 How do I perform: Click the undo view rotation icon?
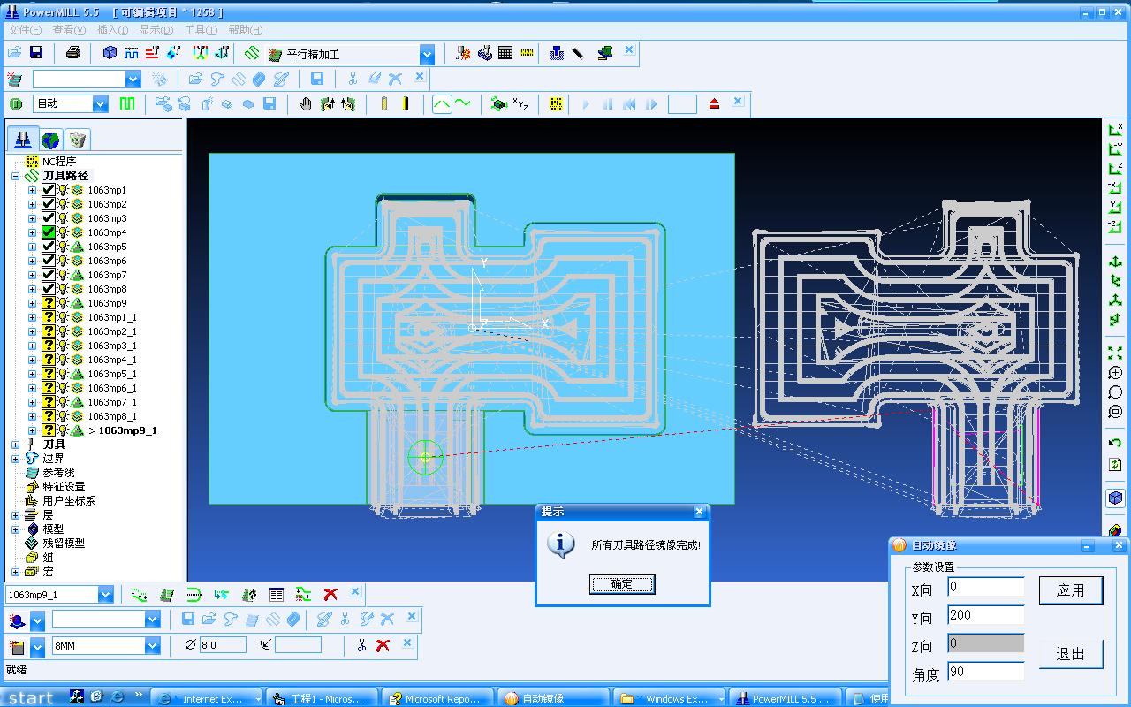tap(1115, 442)
